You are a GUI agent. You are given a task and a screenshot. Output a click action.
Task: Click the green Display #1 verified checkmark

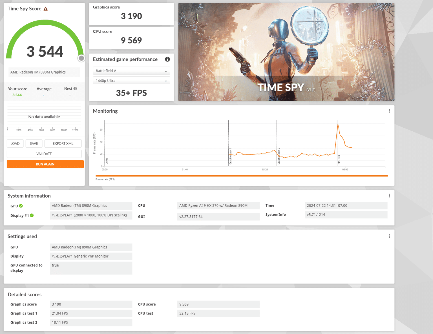point(32,215)
